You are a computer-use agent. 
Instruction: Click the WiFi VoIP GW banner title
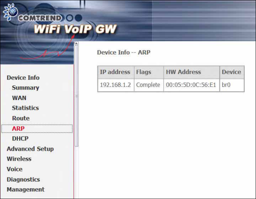coord(75,29)
